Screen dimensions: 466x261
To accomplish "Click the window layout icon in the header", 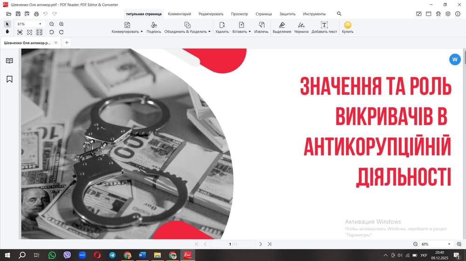I will tap(429, 13).
